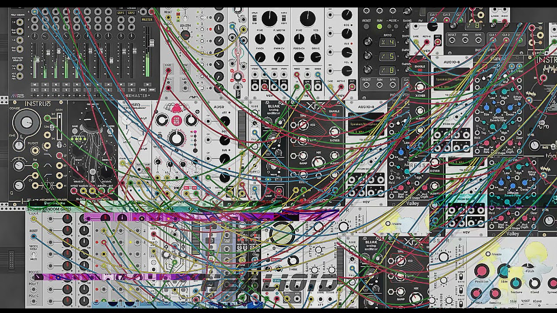
Task: Click the HPF output jack on VCF
Action: coord(318,87)
